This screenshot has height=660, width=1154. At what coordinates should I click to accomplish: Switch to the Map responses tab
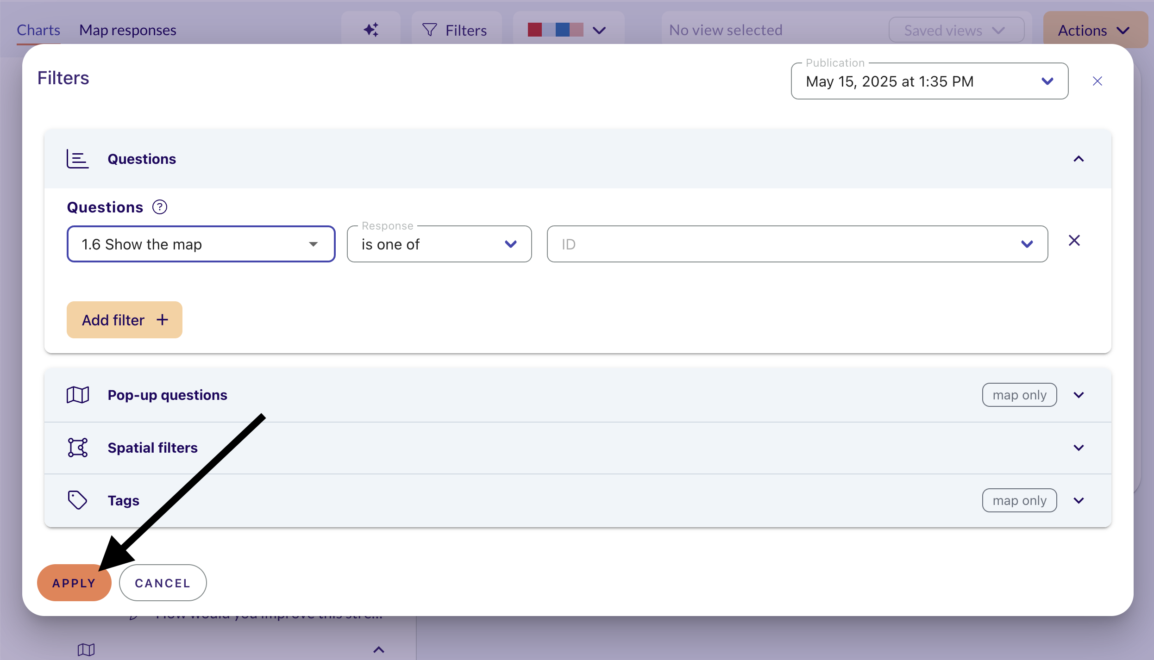point(127,30)
